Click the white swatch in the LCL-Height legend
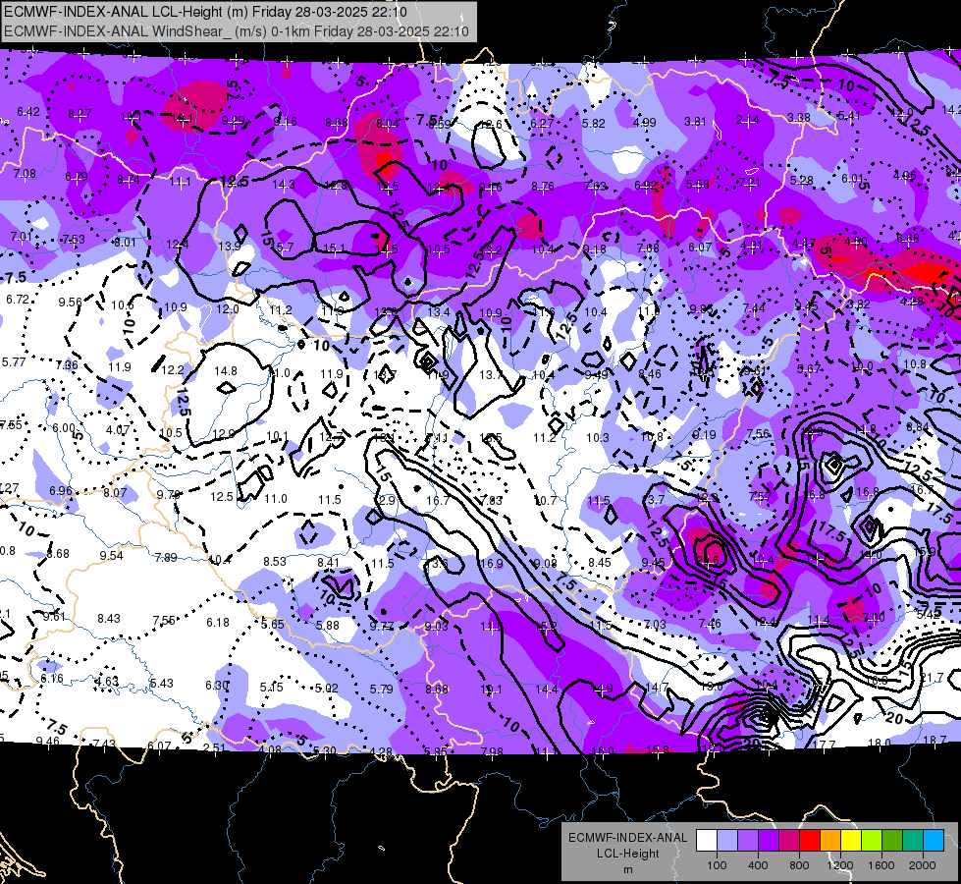This screenshot has height=884, width=961. pos(707,840)
